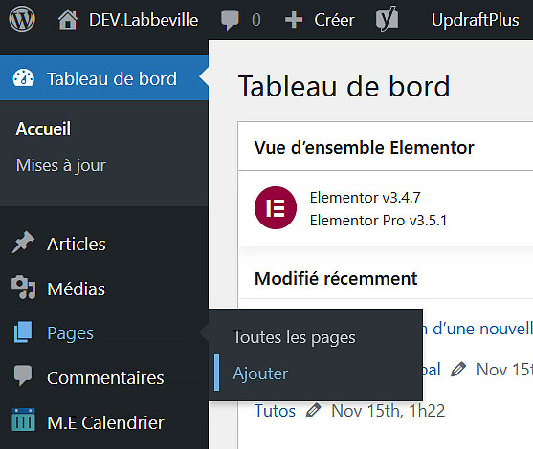
Task: Select Ajouter in the Pages flyout
Action: point(260,374)
